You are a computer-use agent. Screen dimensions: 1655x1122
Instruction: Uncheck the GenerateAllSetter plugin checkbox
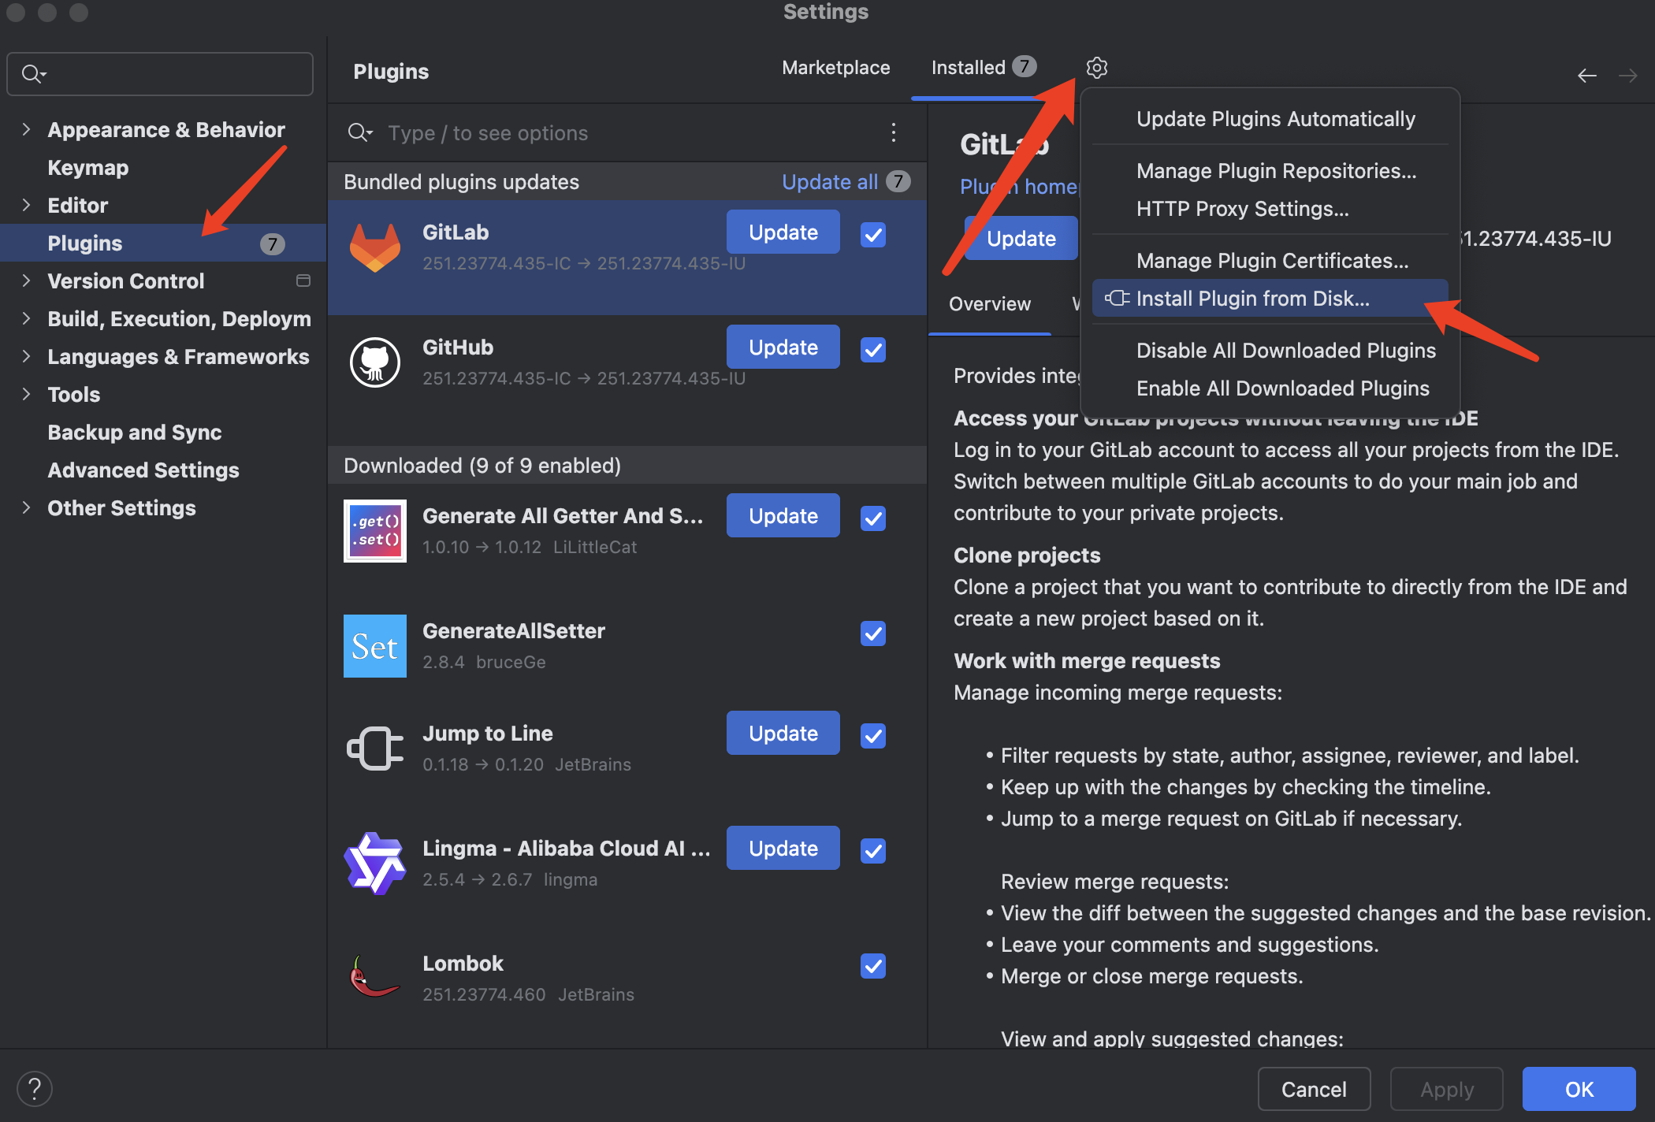(872, 633)
